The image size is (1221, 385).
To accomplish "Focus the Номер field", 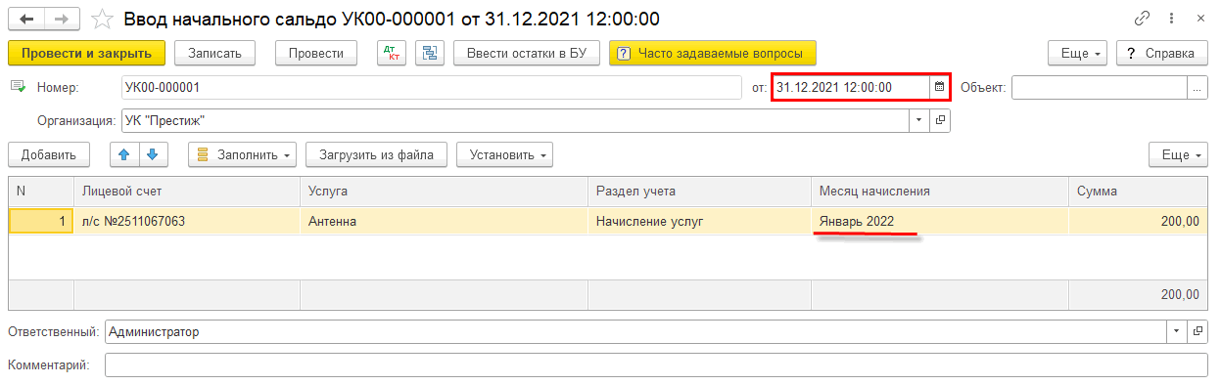I will tap(432, 87).
